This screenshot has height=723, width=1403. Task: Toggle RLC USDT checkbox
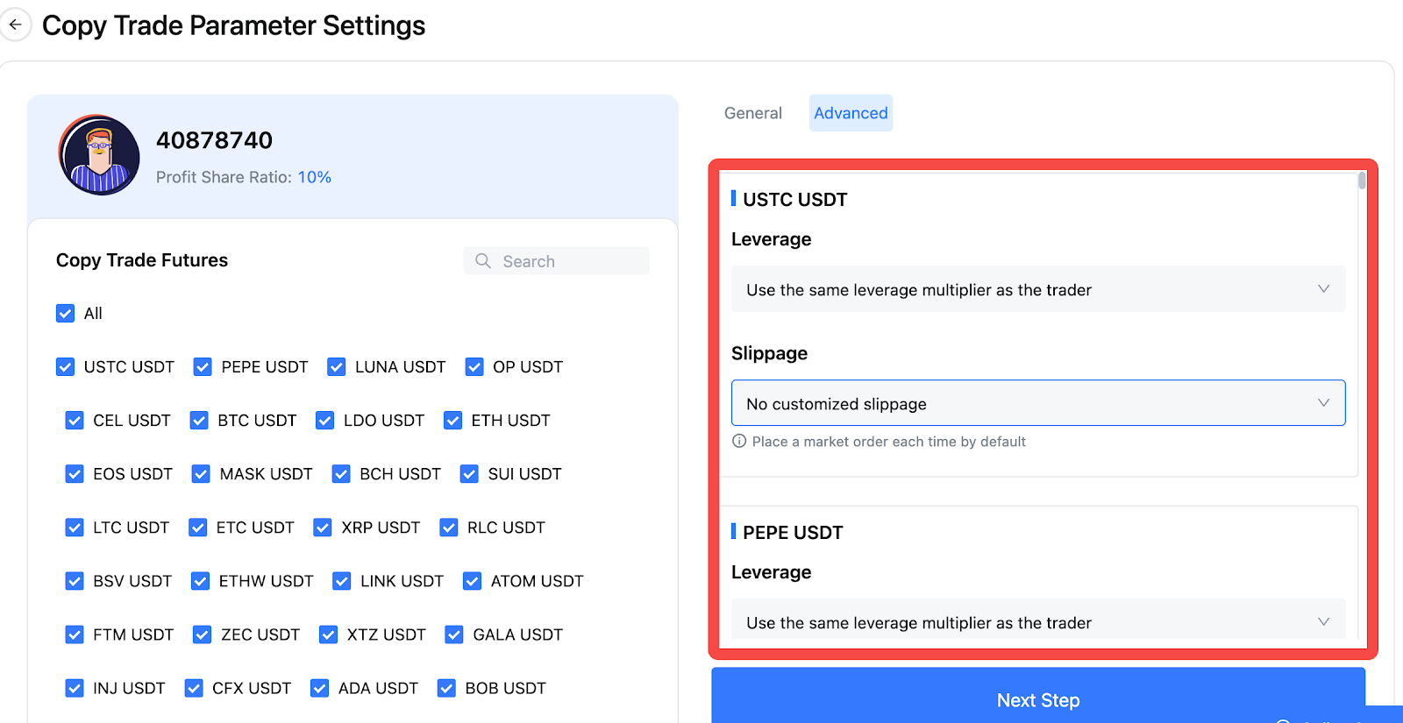[449, 528]
